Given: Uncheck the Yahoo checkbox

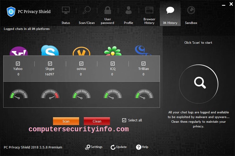Looking at the screenshot, I should [x=18, y=64].
